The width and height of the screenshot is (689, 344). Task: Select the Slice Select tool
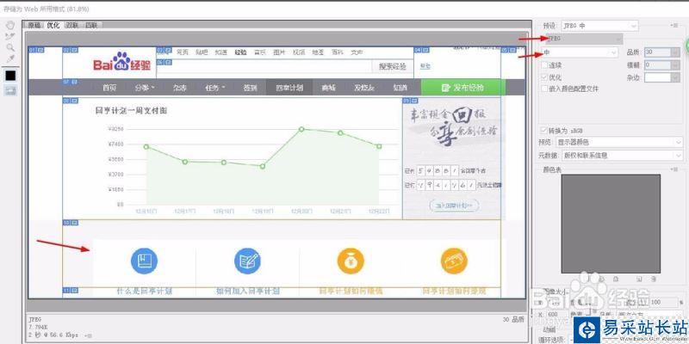[10, 36]
